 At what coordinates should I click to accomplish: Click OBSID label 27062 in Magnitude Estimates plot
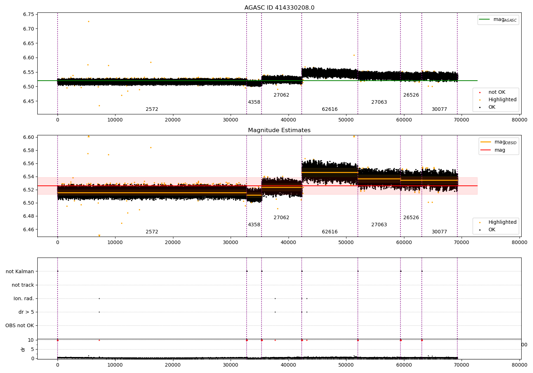click(x=281, y=218)
